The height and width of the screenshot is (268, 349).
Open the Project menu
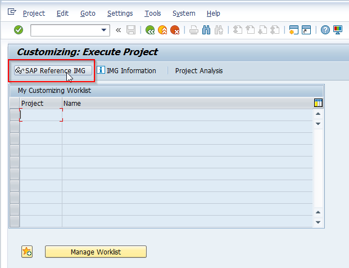click(34, 14)
